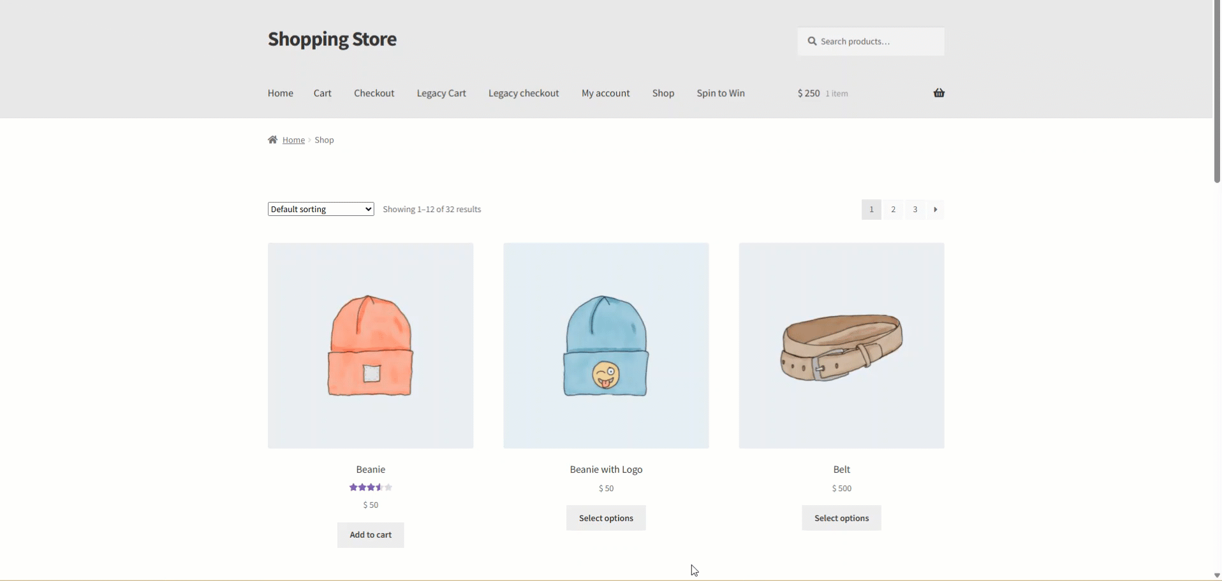The image size is (1222, 581).
Task: Click the shopping basket cart icon
Action: click(x=939, y=93)
